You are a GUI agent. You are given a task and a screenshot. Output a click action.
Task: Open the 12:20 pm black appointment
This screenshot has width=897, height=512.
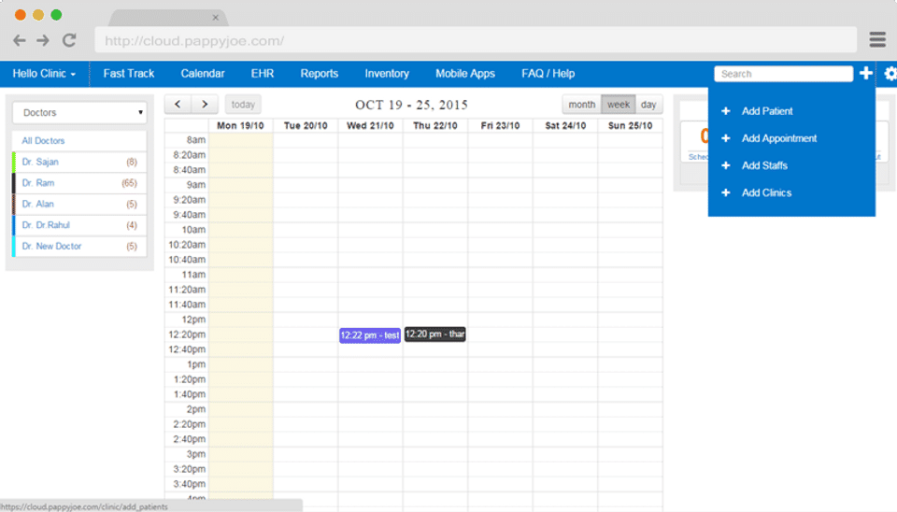coord(434,334)
